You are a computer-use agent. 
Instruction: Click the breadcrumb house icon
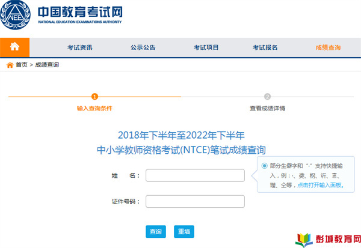click(x=10, y=65)
